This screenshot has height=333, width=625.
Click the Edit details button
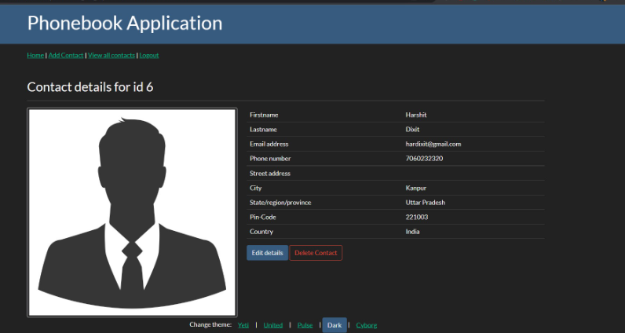[268, 253]
